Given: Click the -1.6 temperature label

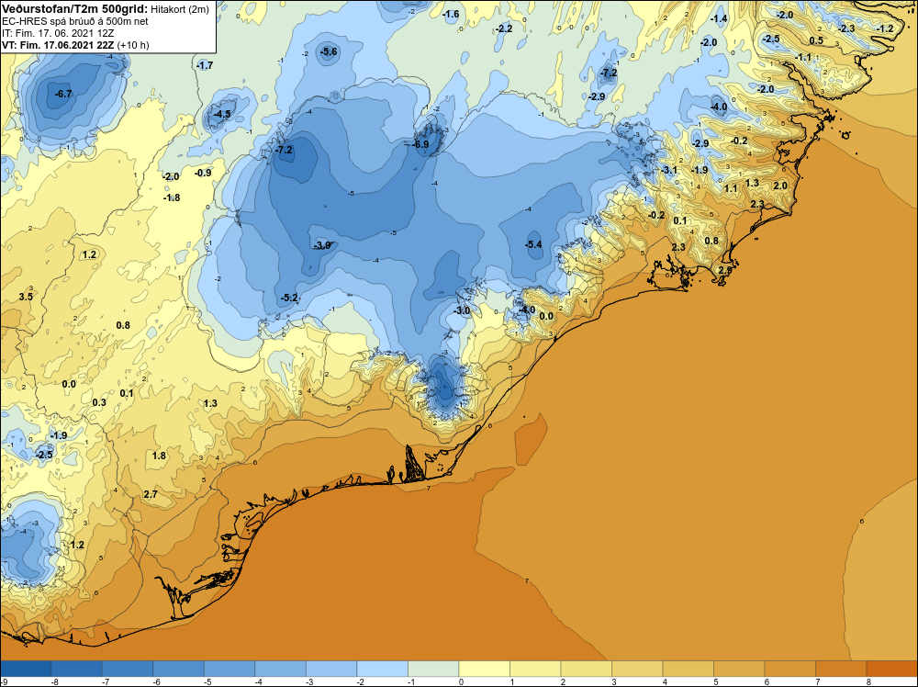Looking at the screenshot, I should (x=451, y=14).
